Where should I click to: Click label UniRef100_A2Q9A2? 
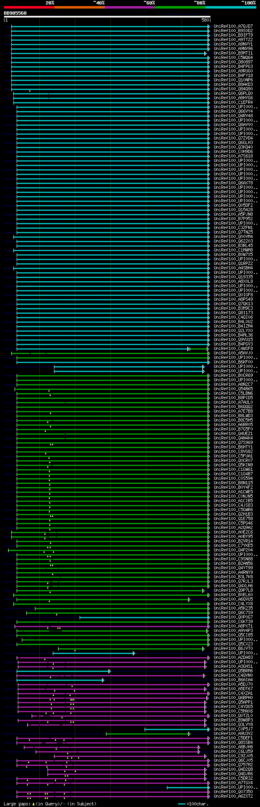[x=233, y=528]
